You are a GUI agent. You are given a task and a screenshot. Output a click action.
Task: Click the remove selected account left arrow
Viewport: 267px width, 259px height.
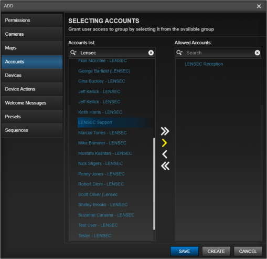pyautogui.click(x=165, y=154)
